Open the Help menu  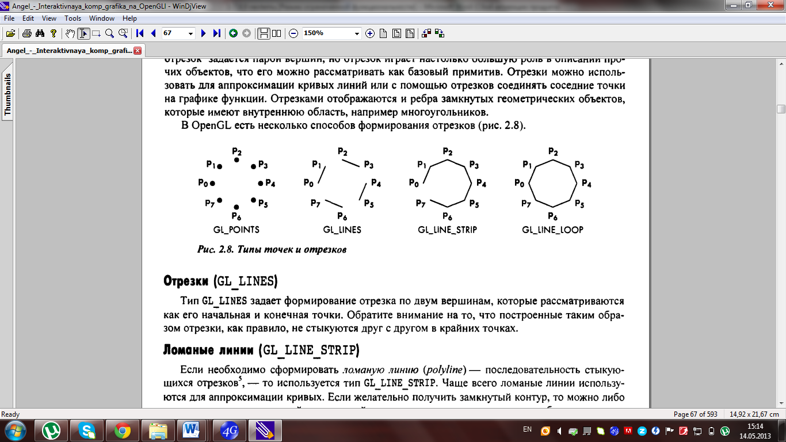(129, 18)
